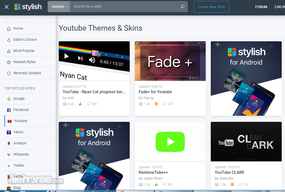Click the Wikipedia W icon
Screen dimensions: 285x192
pos(9,155)
